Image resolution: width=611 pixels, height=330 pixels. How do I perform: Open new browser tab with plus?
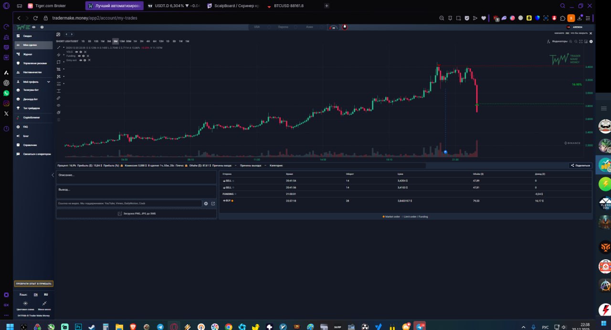coord(327,6)
